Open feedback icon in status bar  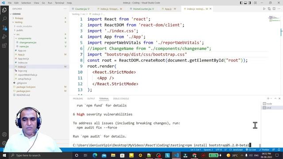pos(274,150)
